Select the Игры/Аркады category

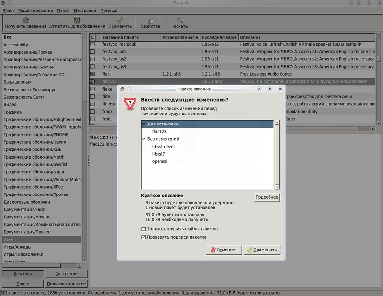pyautogui.click(x=17, y=247)
